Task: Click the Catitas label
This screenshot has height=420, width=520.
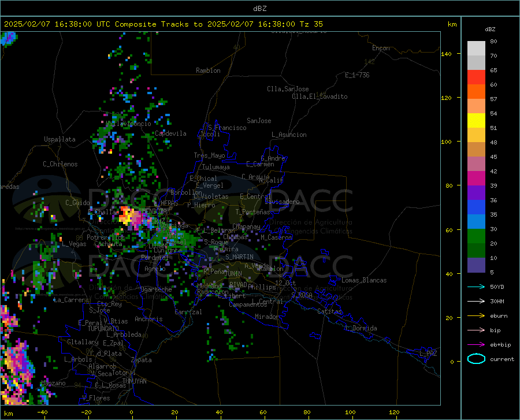Action: 329,311
